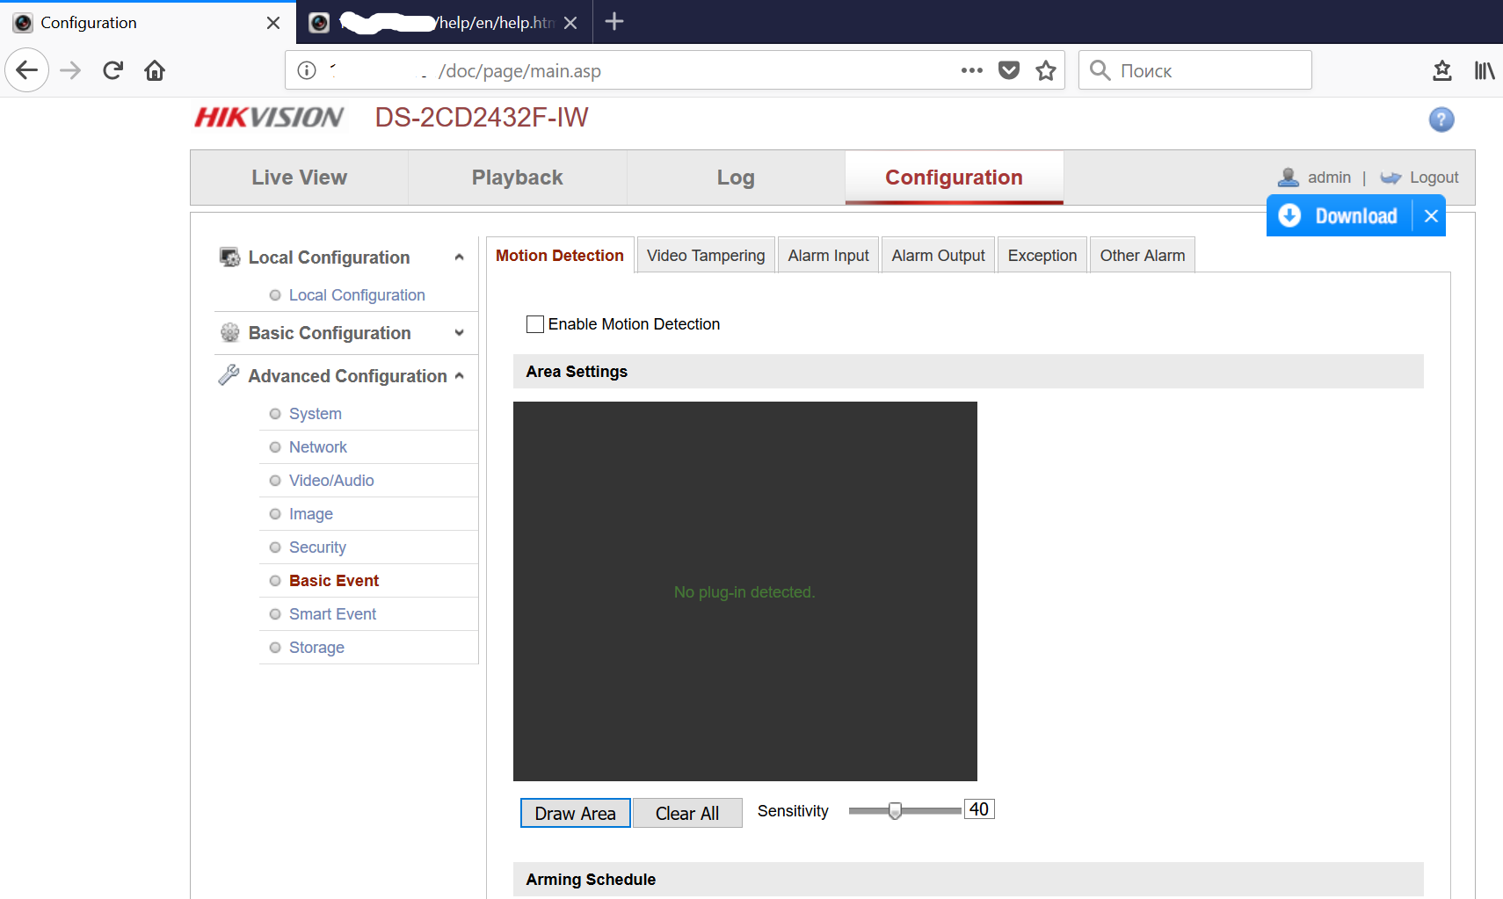Enable Motion Detection checkbox
Viewport: 1503px width, 899px height.
point(535,324)
